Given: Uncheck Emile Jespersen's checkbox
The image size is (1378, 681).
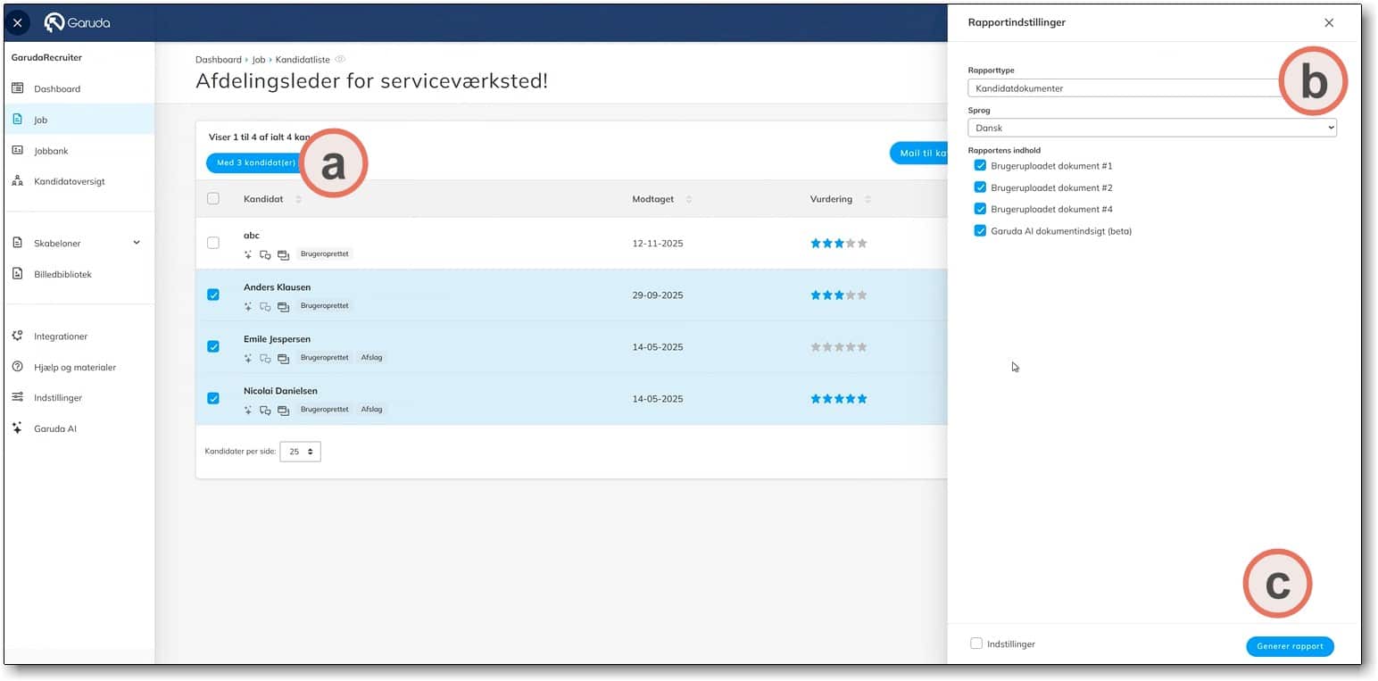Looking at the screenshot, I should [x=213, y=346].
